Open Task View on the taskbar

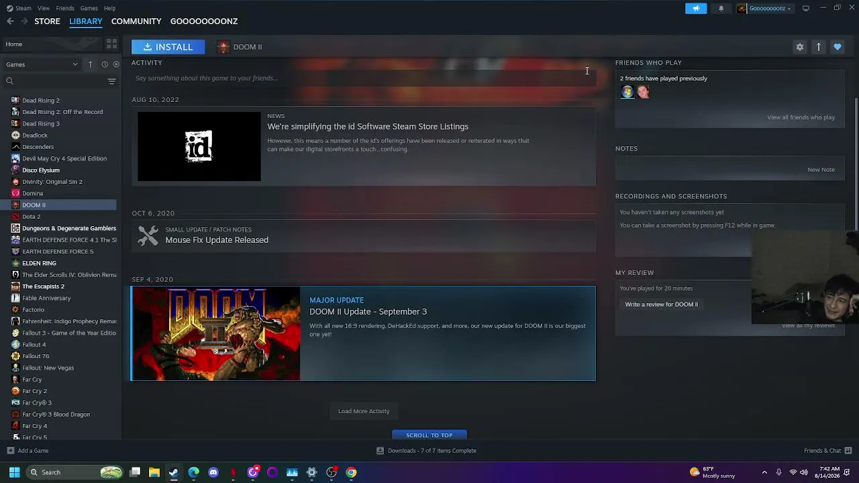click(x=135, y=472)
